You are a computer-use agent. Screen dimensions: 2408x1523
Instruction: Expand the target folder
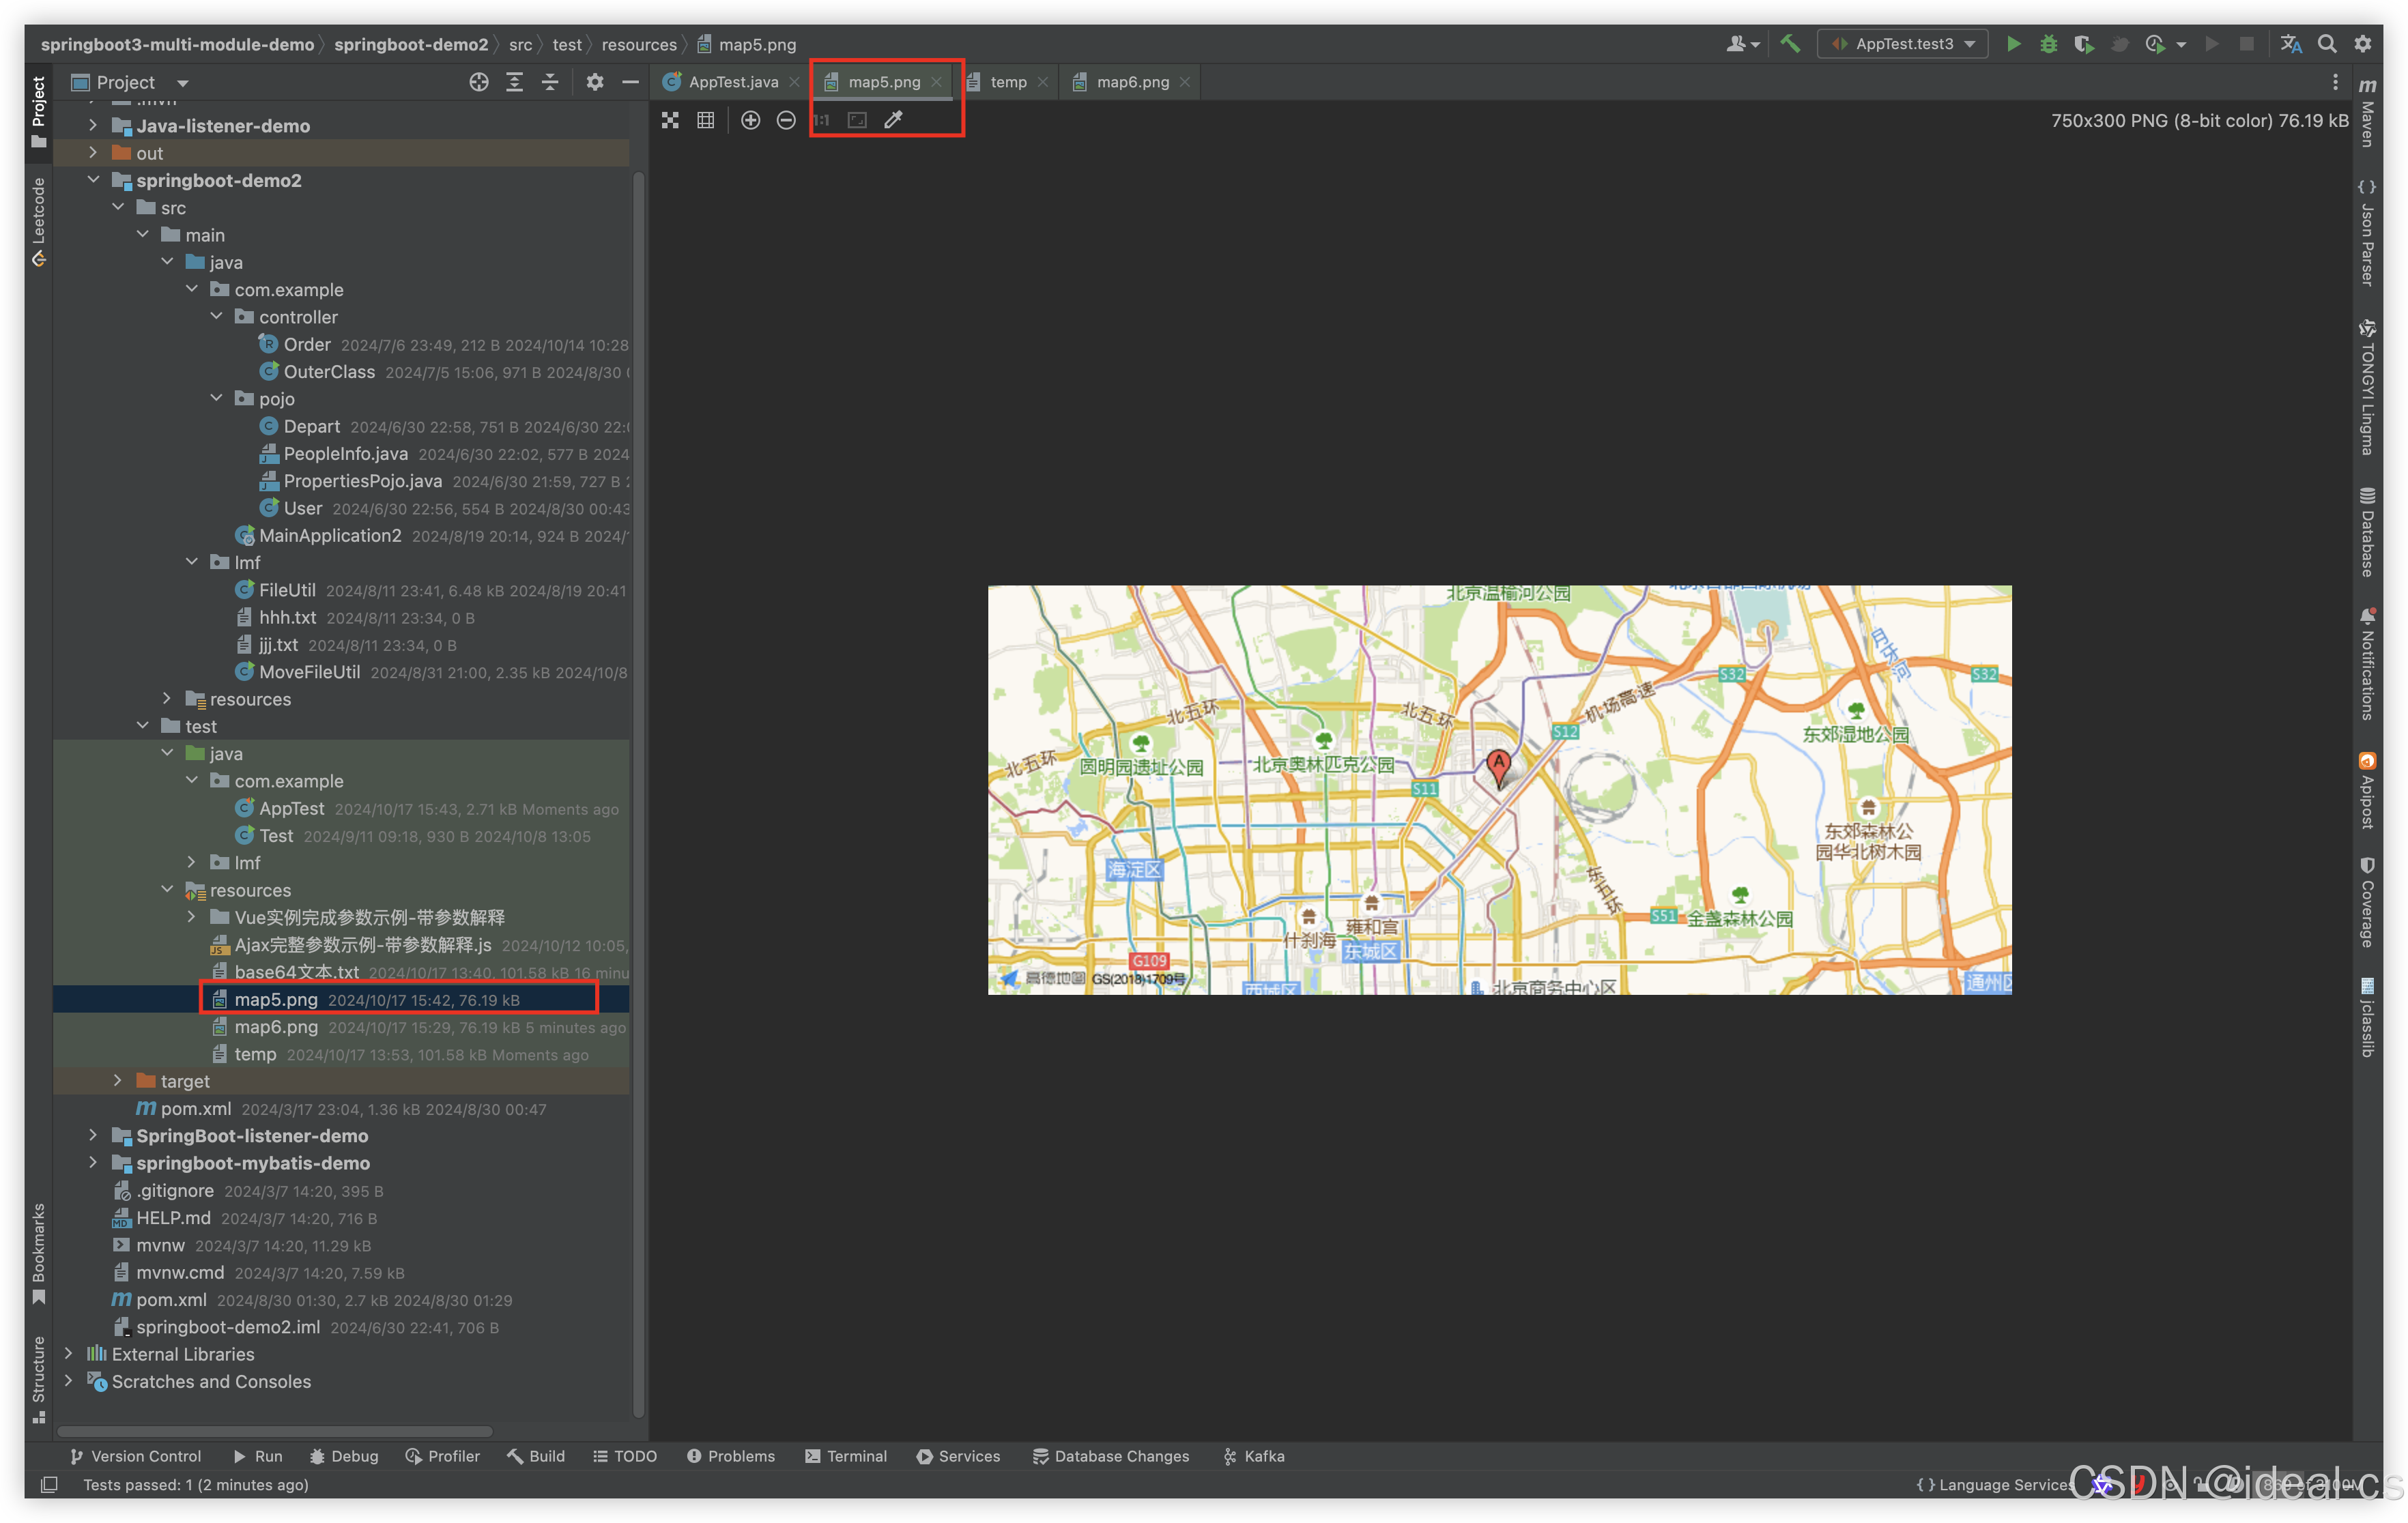coord(118,1081)
